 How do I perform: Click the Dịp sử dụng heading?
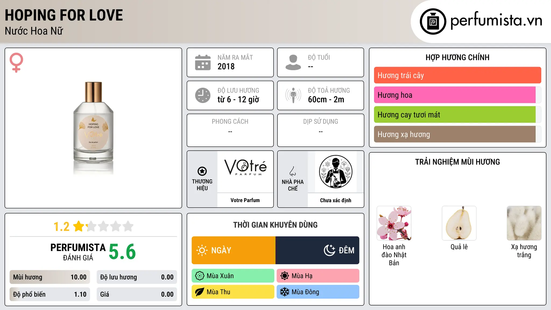click(x=321, y=122)
